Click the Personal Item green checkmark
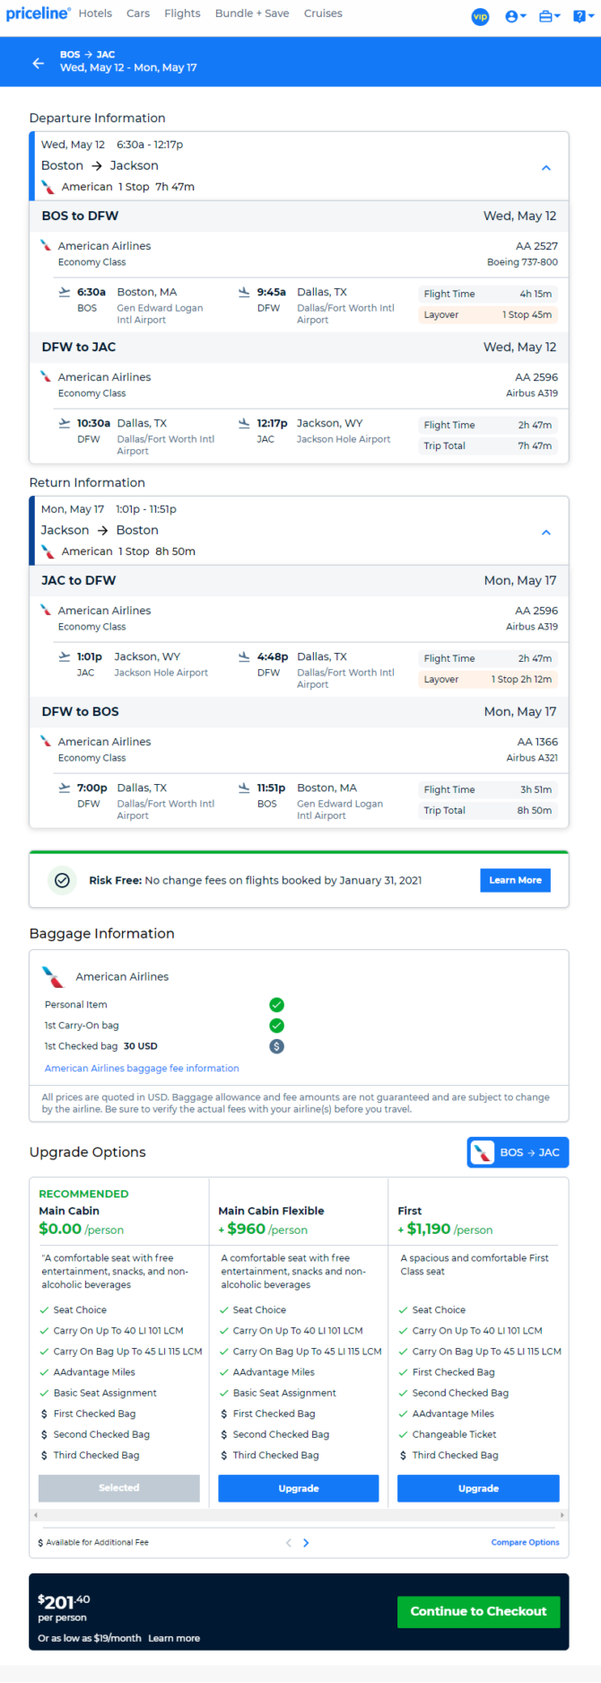Screen dimensions: 601x1683 tap(277, 1005)
